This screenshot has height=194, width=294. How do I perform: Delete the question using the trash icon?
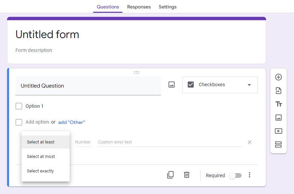tap(186, 175)
